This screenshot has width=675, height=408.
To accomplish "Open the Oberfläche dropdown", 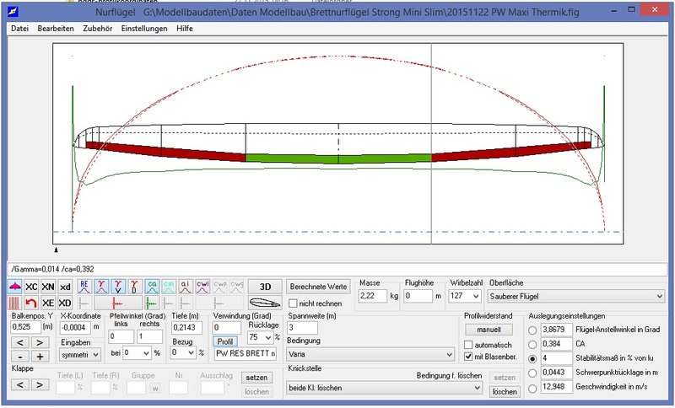I will click(576, 296).
